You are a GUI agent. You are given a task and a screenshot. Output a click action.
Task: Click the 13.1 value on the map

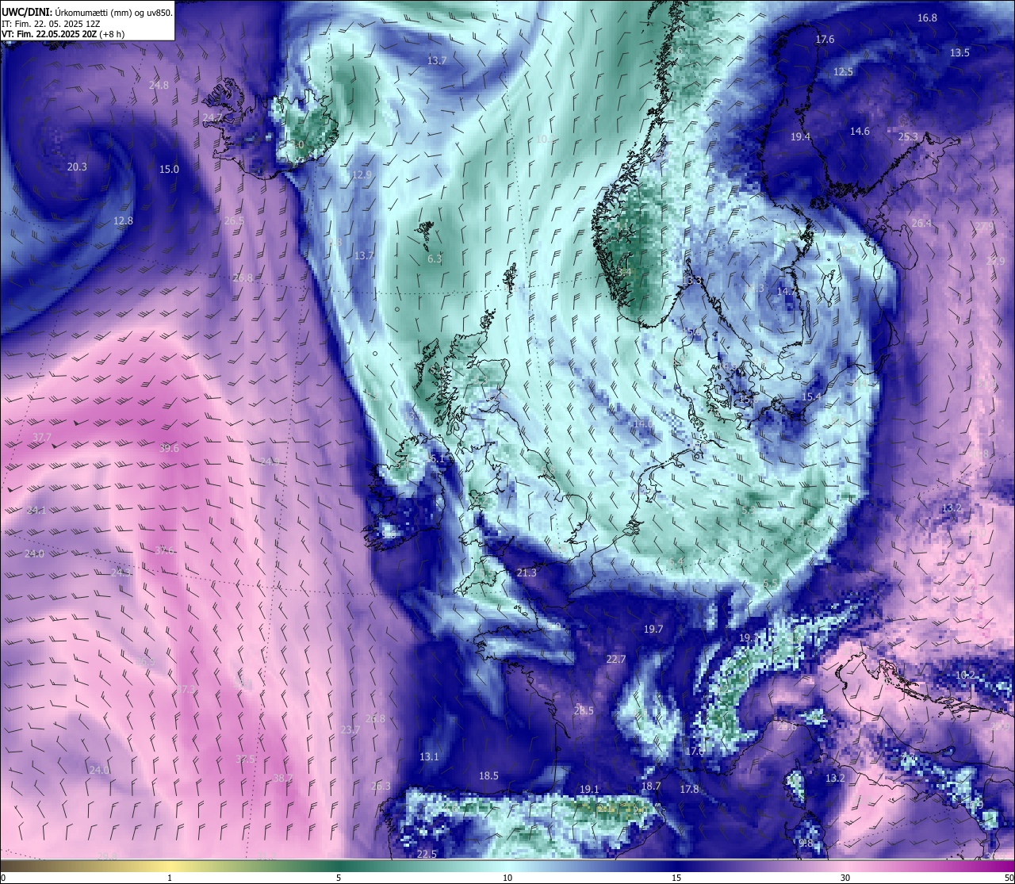click(x=429, y=757)
